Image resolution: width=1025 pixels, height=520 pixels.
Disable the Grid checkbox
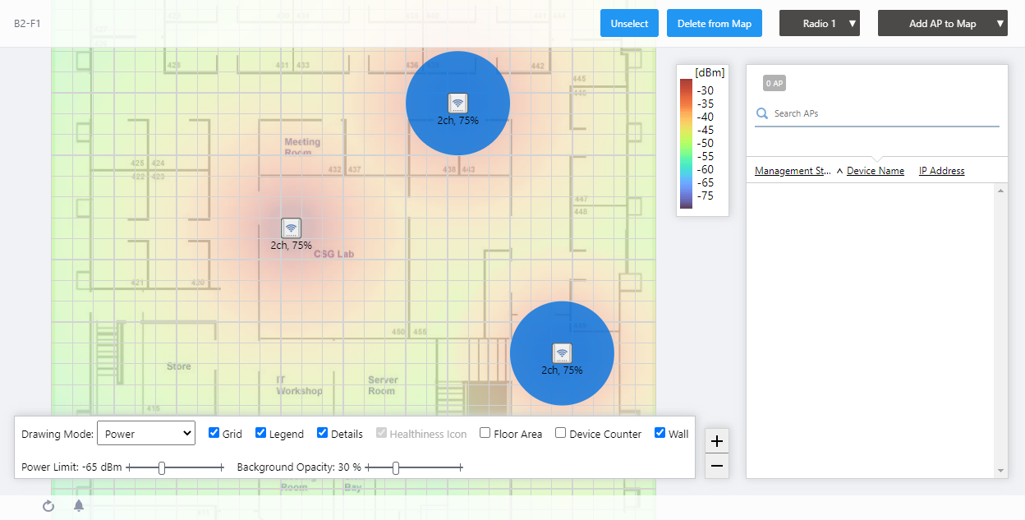214,433
